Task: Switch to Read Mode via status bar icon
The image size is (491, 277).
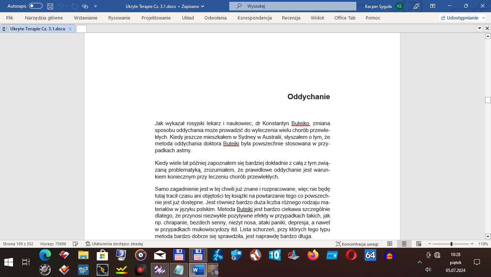Action: [x=390, y=244]
